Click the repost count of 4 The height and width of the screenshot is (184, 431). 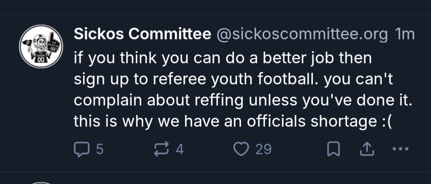pos(180,149)
